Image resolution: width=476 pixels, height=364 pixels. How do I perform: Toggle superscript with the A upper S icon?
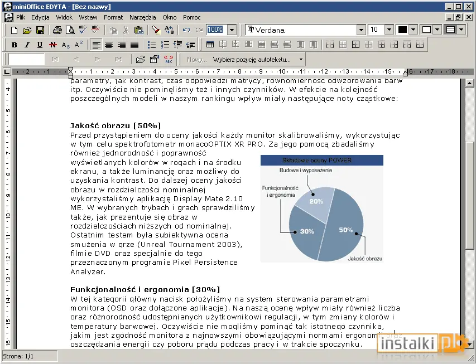[78, 45]
